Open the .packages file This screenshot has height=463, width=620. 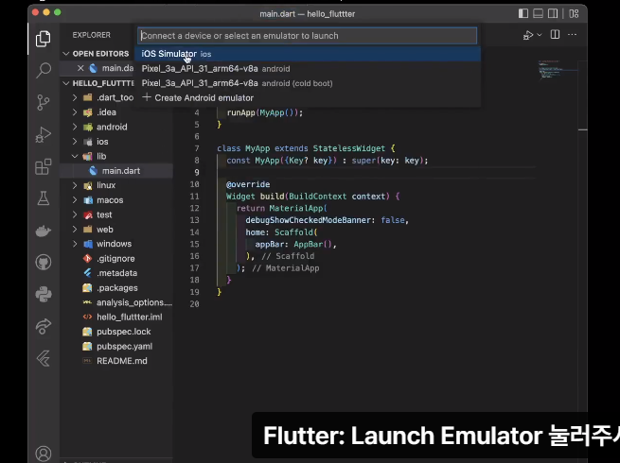pyautogui.click(x=117, y=288)
